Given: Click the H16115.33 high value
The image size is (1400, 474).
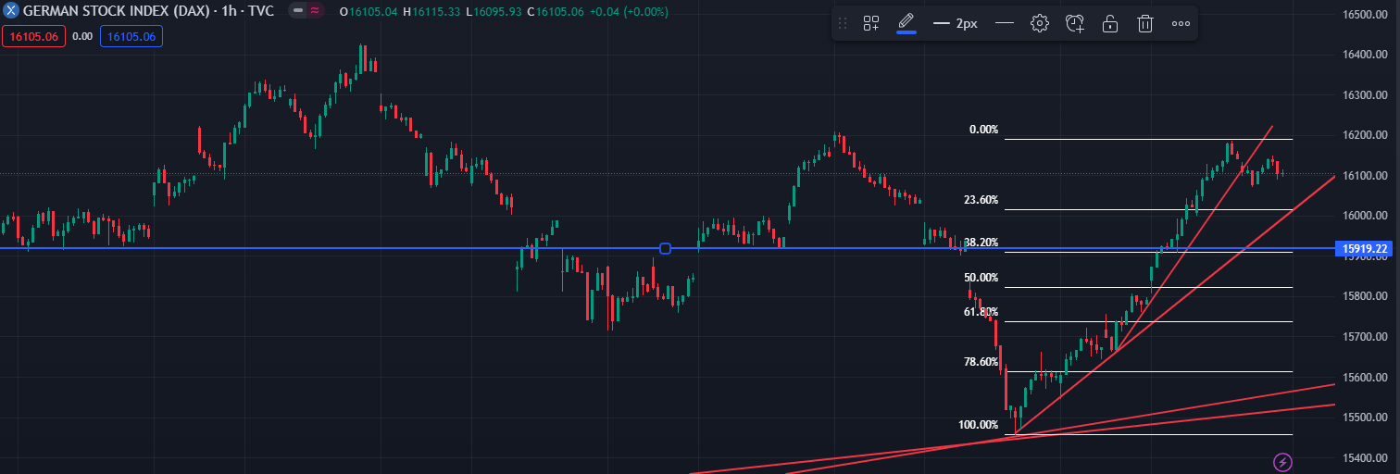Looking at the screenshot, I should tap(431, 11).
